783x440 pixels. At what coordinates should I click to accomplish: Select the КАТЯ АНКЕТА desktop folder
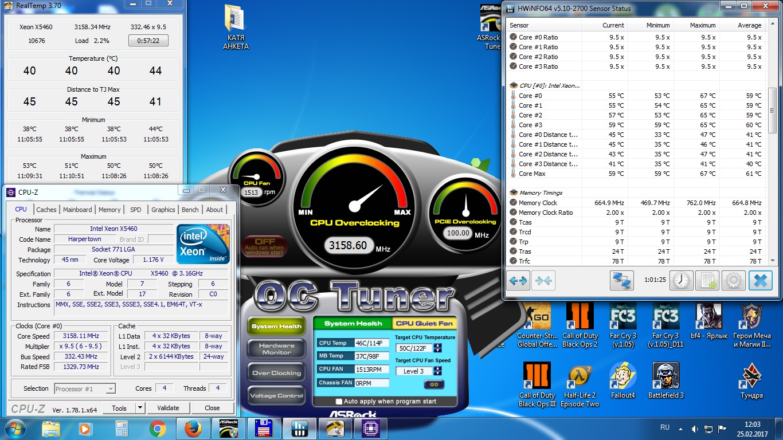tap(236, 27)
